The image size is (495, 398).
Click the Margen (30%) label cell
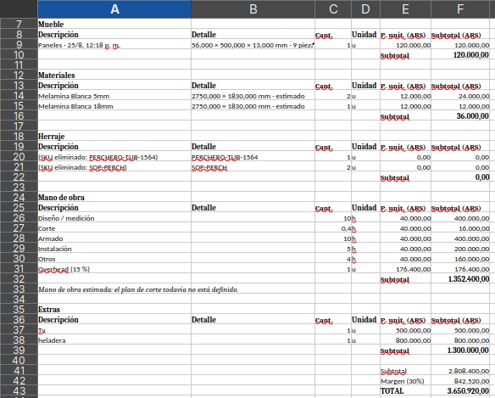405,381
